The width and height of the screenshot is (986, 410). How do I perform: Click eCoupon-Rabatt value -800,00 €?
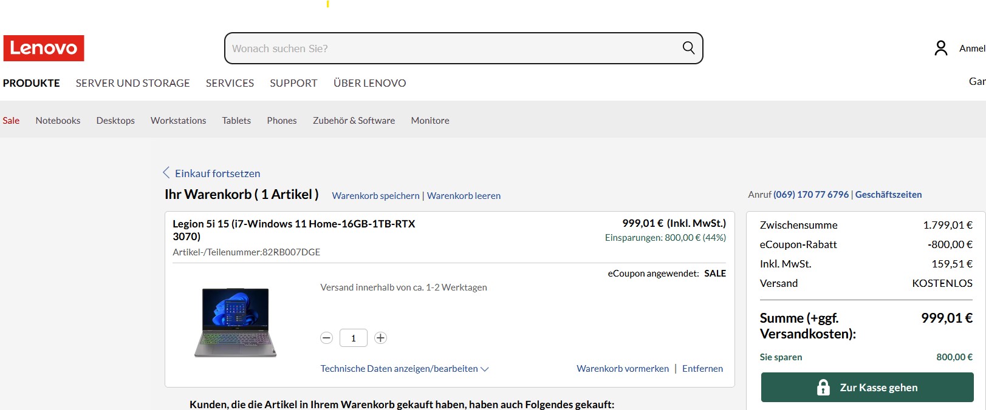(950, 244)
